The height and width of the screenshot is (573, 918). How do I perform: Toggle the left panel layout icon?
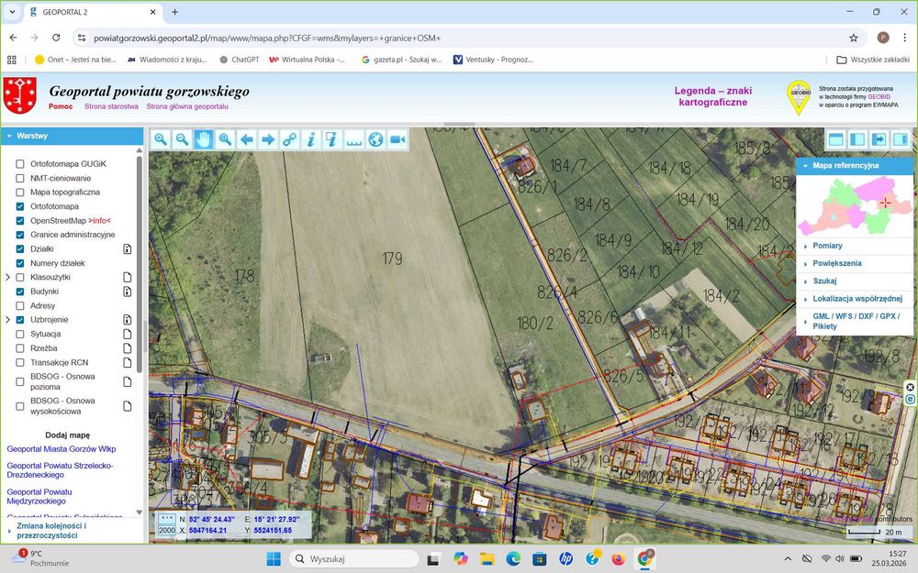tap(857, 139)
